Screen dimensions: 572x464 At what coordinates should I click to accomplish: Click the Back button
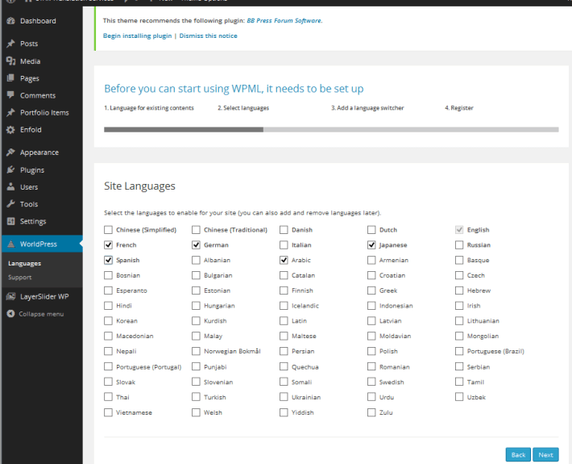(518, 455)
